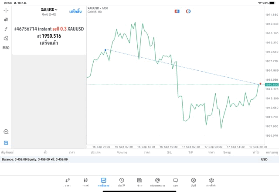Open the indicators (f) icon
279x194 pixels.
click(6, 29)
